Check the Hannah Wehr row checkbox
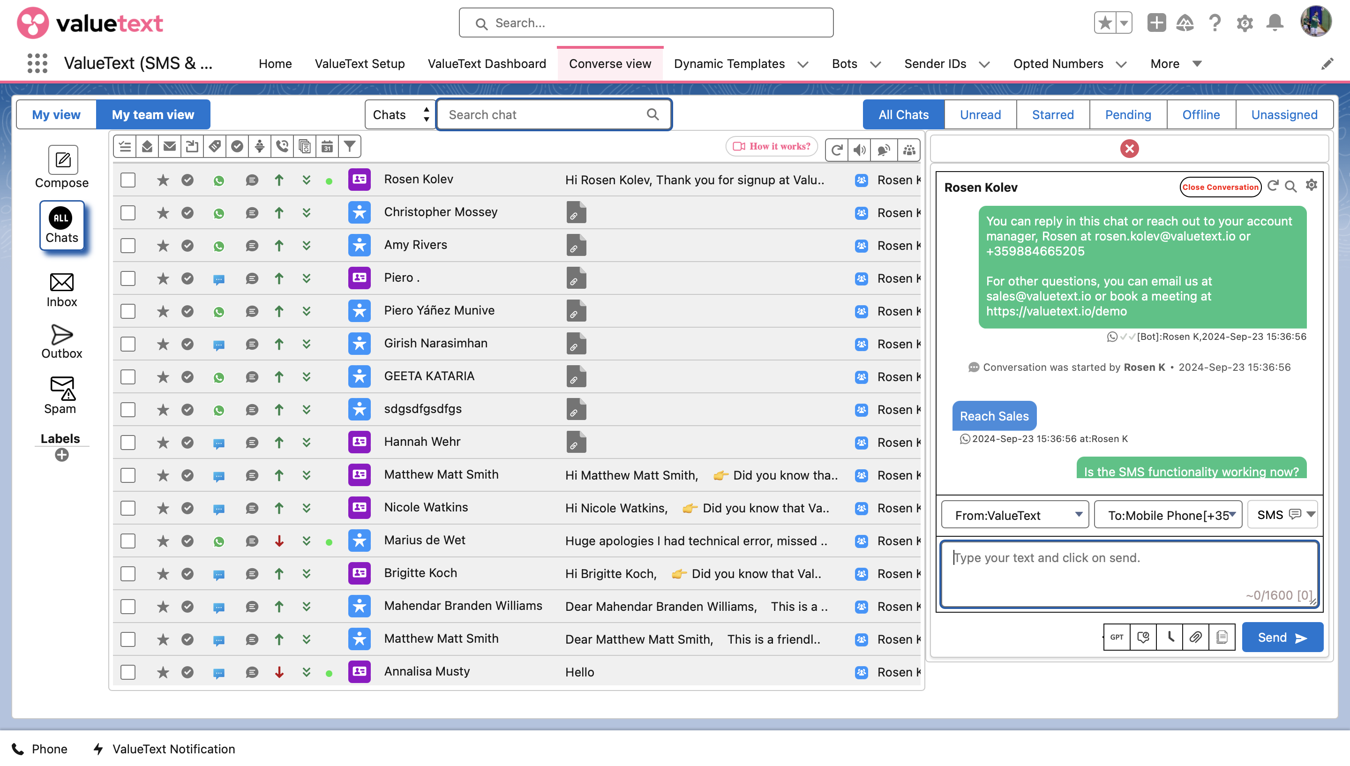Screen dimensions: 1350x766 (x=128, y=443)
